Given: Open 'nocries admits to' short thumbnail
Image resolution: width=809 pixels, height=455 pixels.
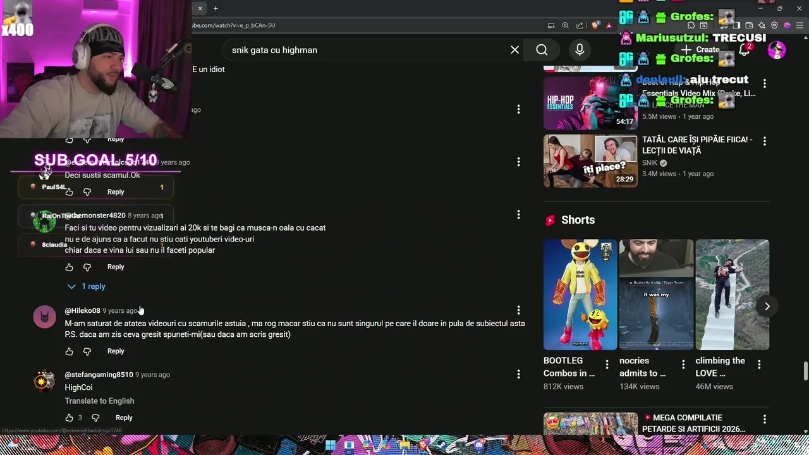Looking at the screenshot, I should point(656,294).
